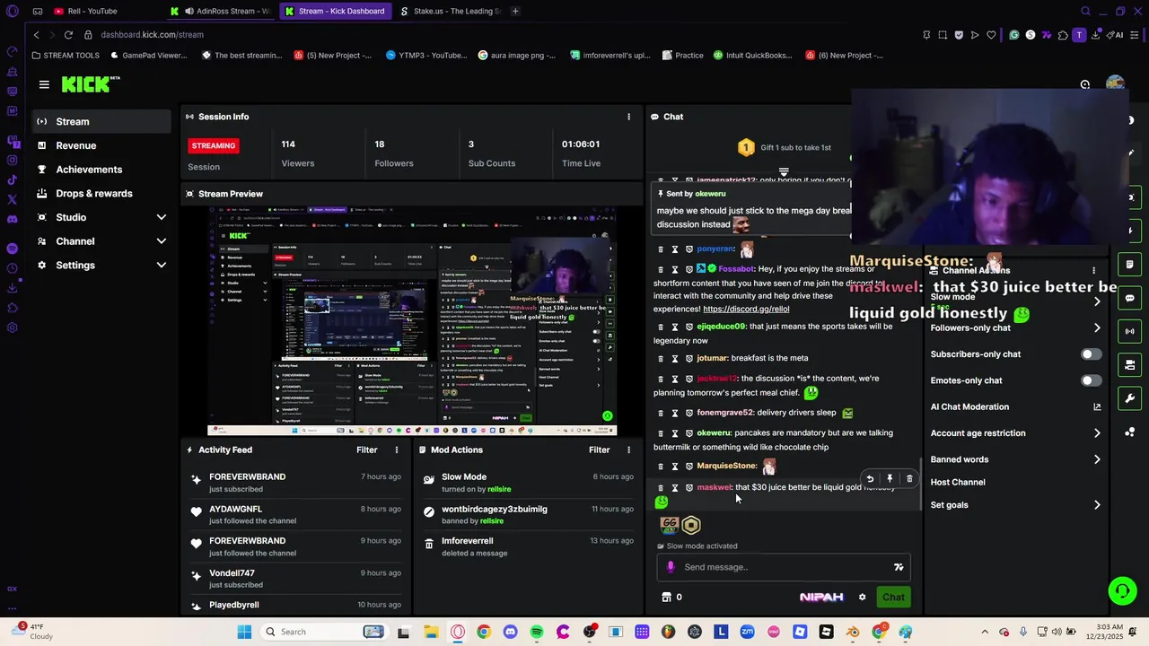Open a new browser tab
This screenshot has height=646, width=1149.
point(515,11)
